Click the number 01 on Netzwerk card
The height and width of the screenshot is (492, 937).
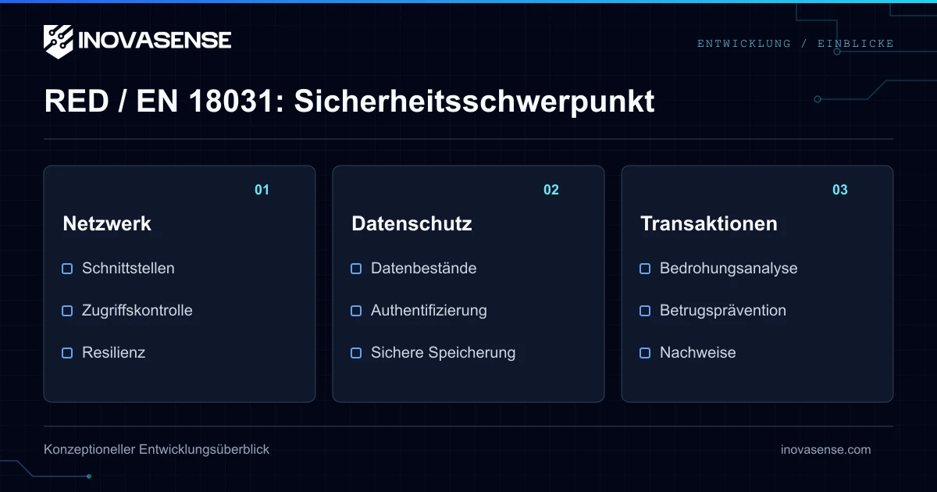262,190
